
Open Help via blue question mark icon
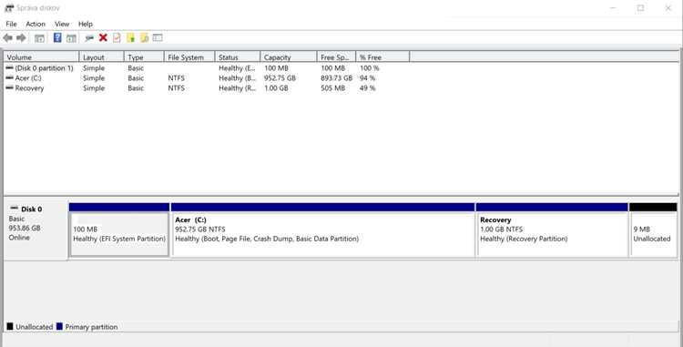(x=57, y=38)
